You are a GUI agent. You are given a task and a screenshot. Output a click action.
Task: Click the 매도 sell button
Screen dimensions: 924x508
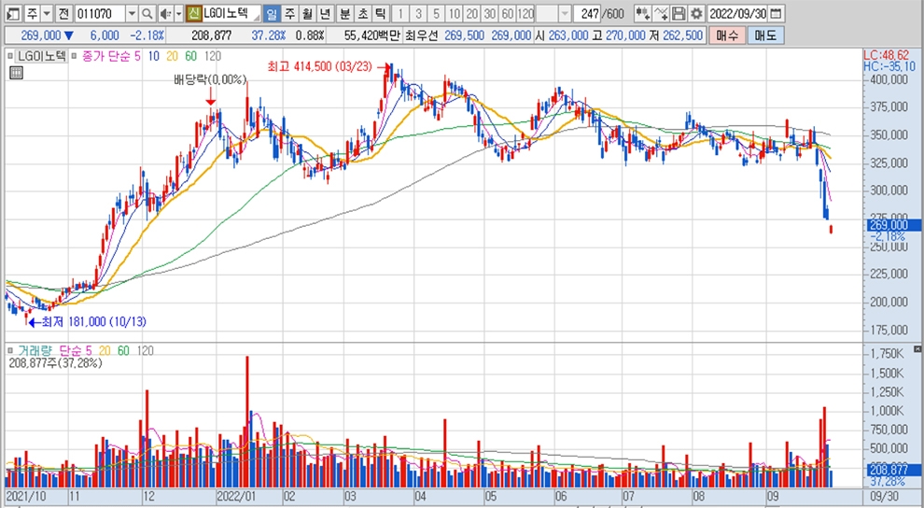pyautogui.click(x=765, y=35)
